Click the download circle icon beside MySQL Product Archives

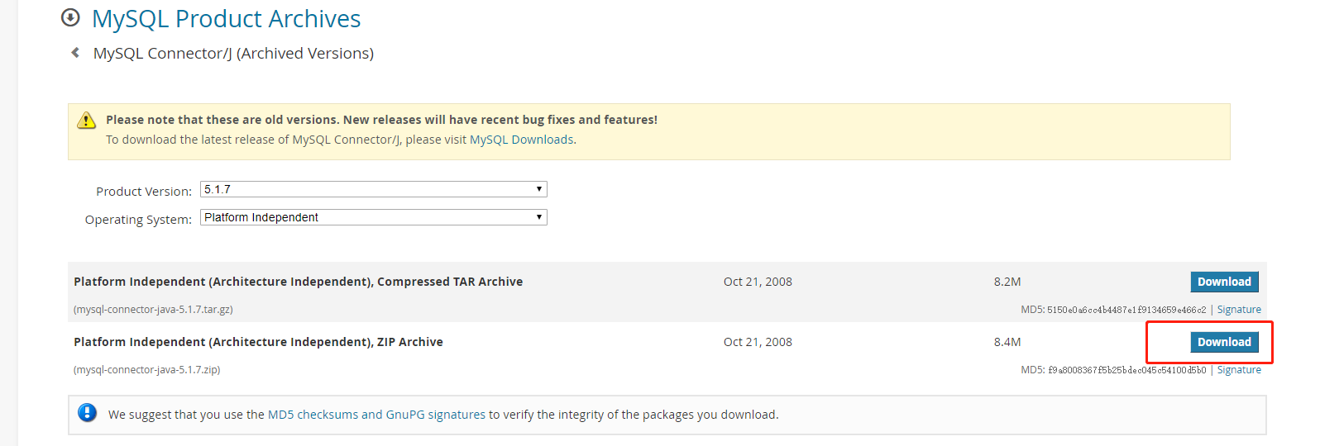pos(71,17)
